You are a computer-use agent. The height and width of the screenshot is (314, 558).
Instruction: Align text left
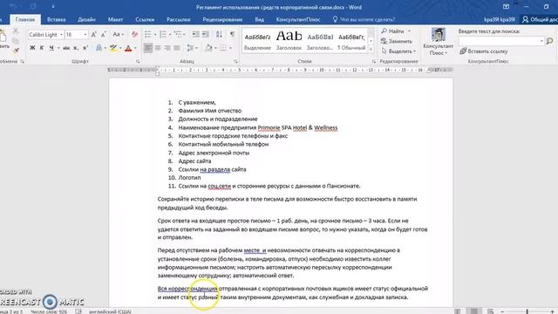pyautogui.click(x=148, y=48)
